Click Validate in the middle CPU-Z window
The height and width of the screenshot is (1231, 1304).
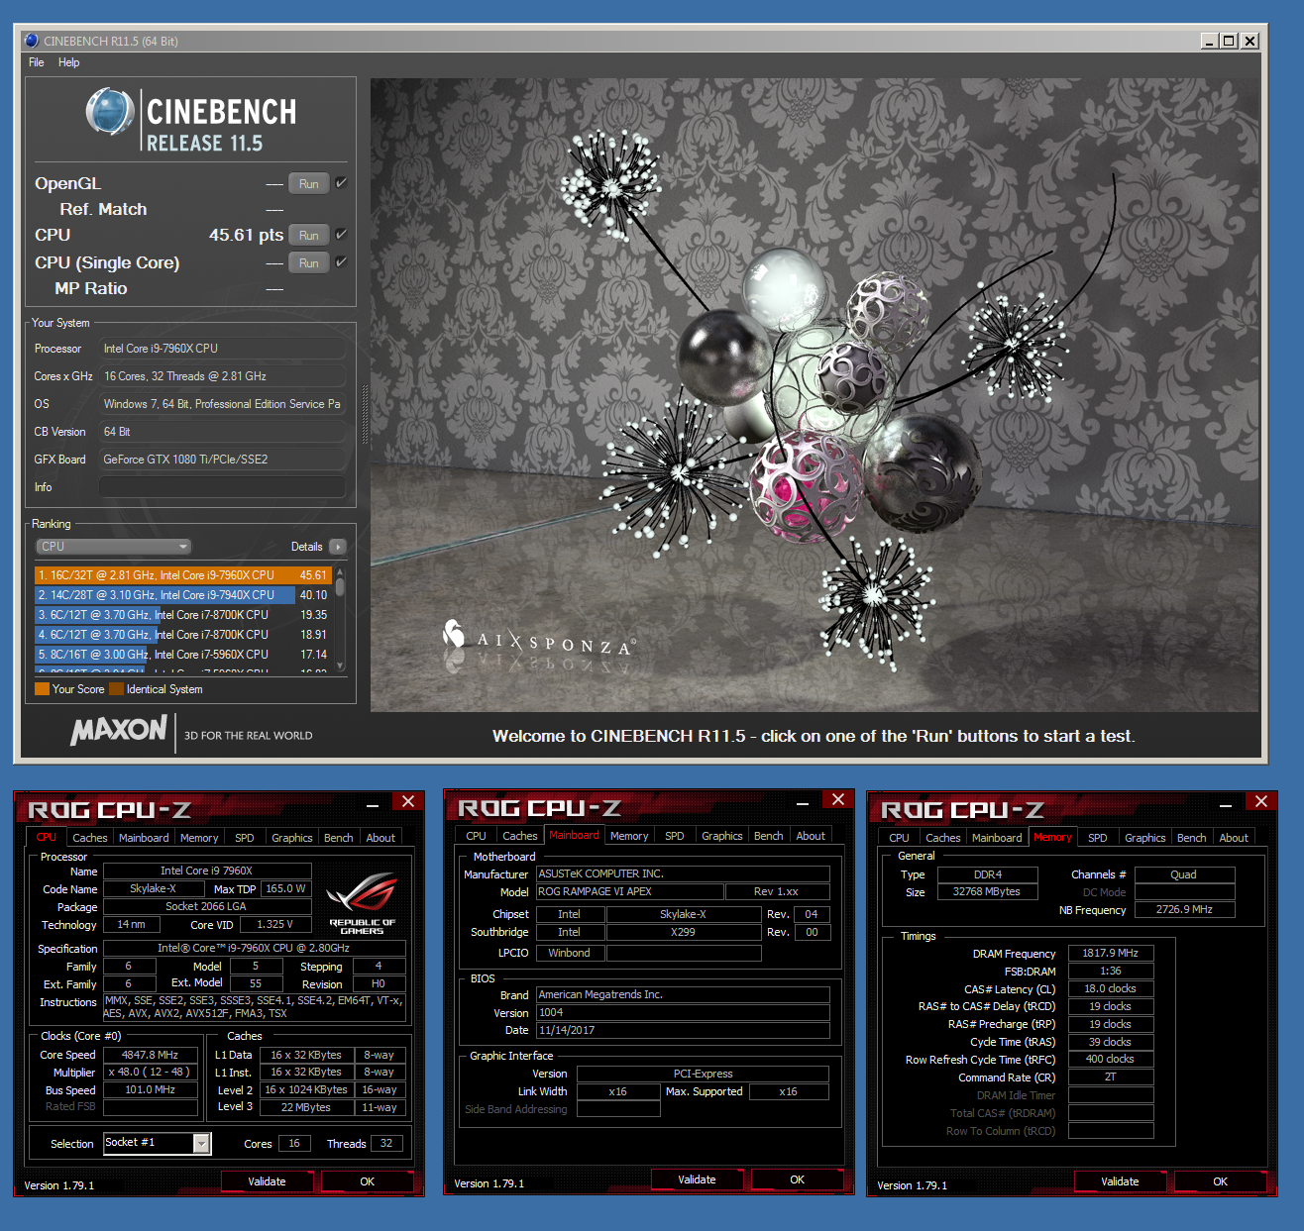697,1180
